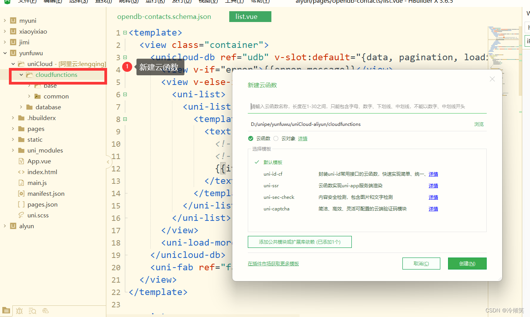Viewport: 530px width, 317px height.
Task: Click the 取消(C) button
Action: 421,263
